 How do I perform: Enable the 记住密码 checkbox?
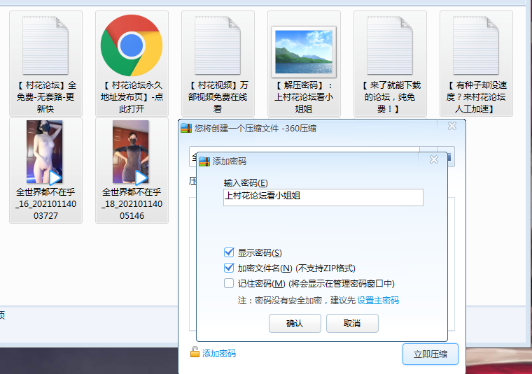pyautogui.click(x=229, y=283)
